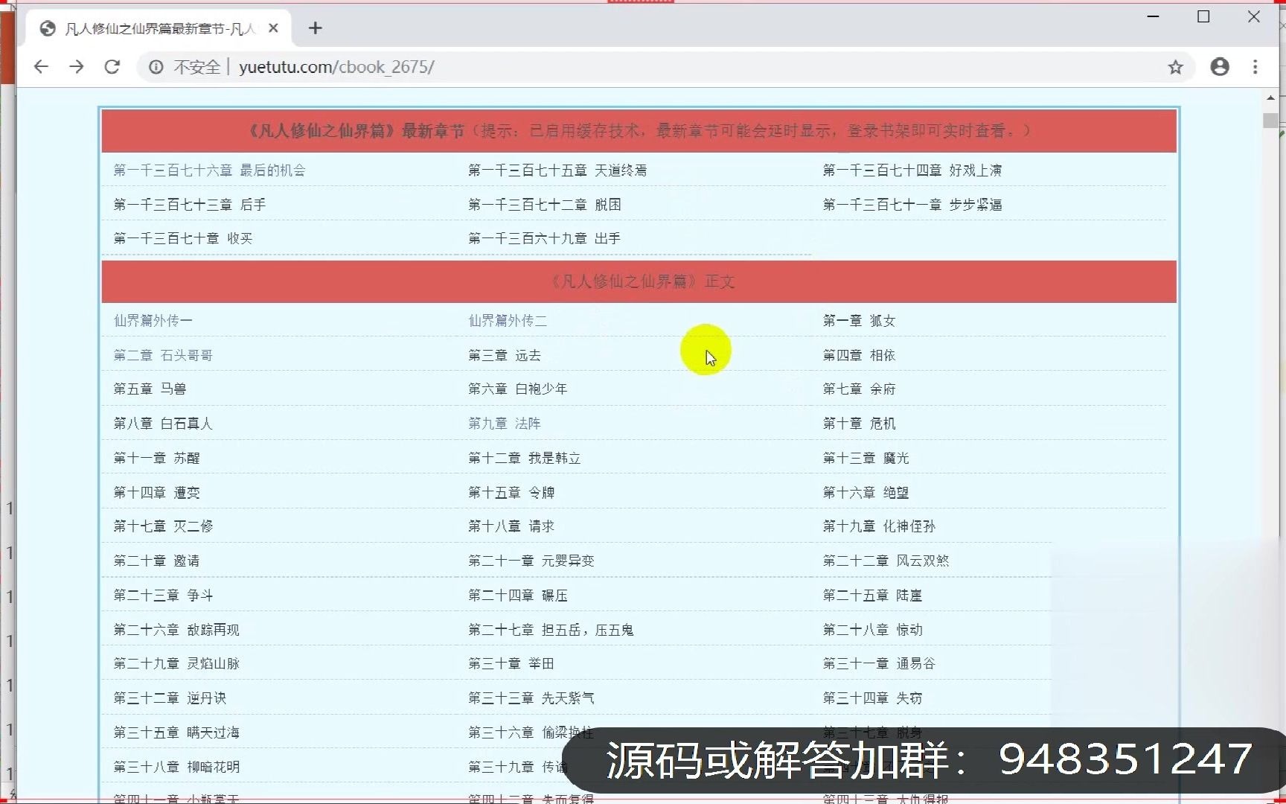Open 仙界篇外传二 chapter
This screenshot has width=1286, height=804.
pyautogui.click(x=508, y=321)
